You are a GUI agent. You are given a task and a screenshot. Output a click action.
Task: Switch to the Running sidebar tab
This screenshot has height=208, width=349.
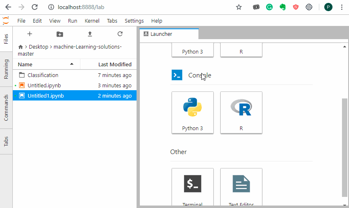point(6,69)
